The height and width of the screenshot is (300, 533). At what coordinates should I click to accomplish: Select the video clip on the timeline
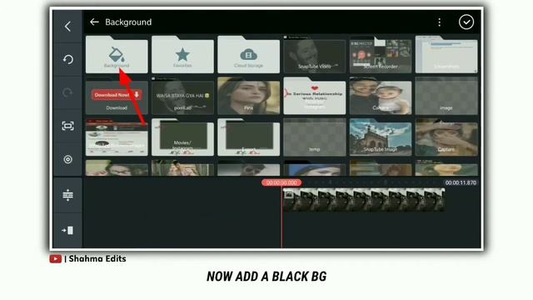(x=364, y=200)
